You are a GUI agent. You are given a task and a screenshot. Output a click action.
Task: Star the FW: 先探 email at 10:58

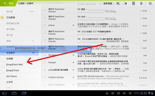click(x=151, y=18)
